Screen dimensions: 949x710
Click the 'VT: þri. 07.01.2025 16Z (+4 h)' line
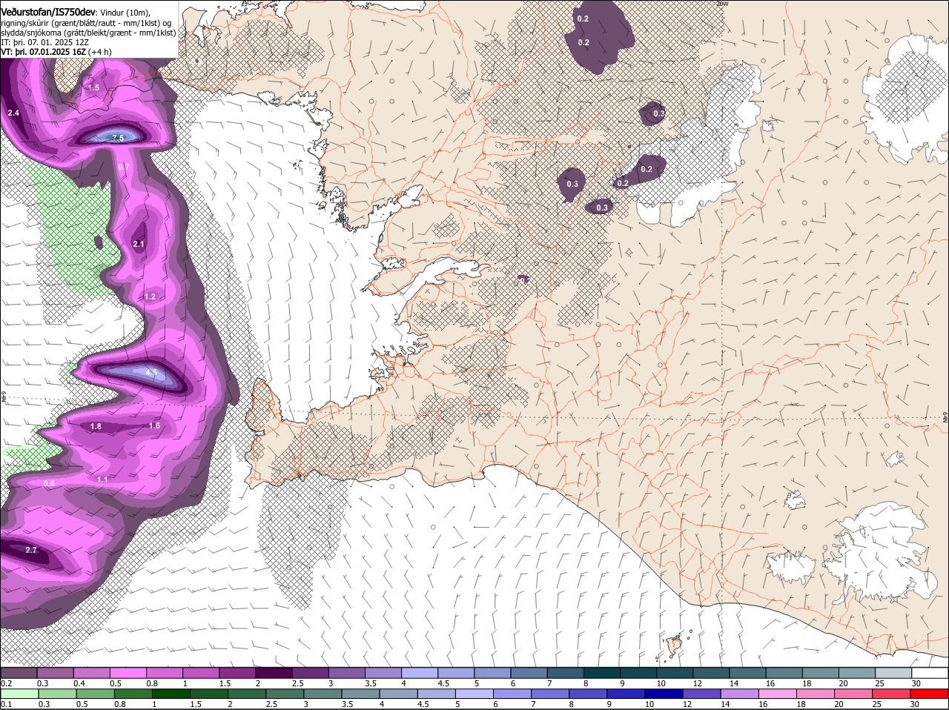(x=56, y=52)
